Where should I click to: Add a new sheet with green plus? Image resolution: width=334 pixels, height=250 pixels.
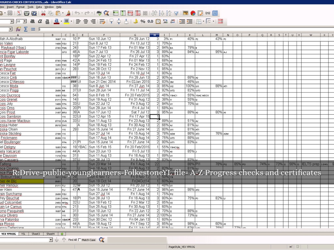pos(62,234)
